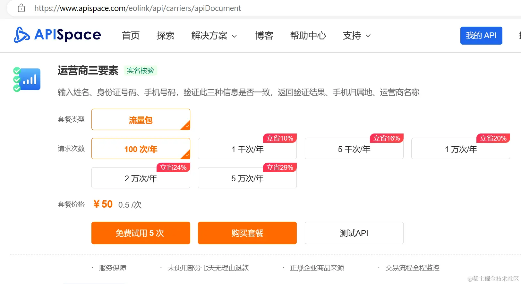Click the 运营商三要素 title
Viewport: 521px width, 284px height.
pos(88,71)
